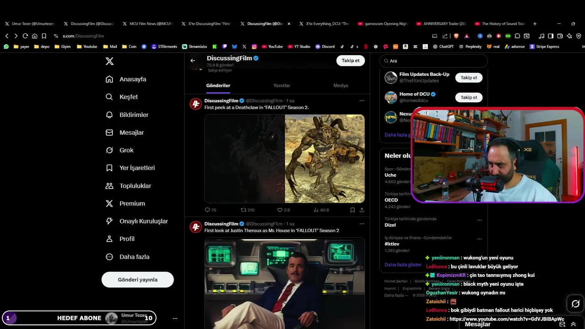View analytics of Deathclaw post

[321, 210]
